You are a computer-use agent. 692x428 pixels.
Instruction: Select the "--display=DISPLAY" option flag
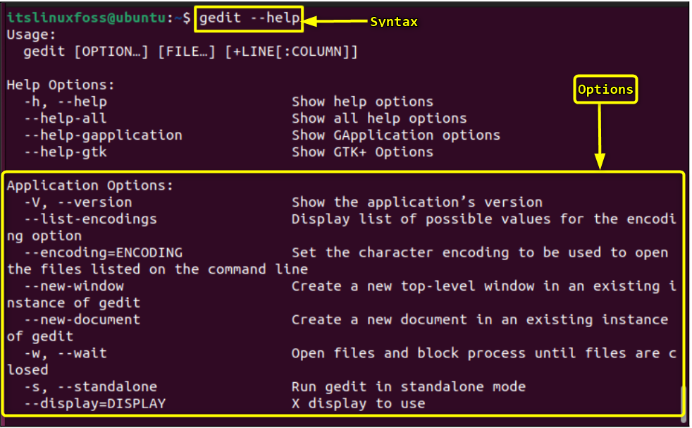(95, 404)
